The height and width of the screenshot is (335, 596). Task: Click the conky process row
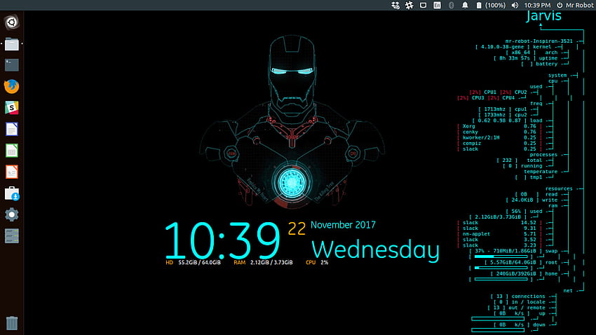499,132
